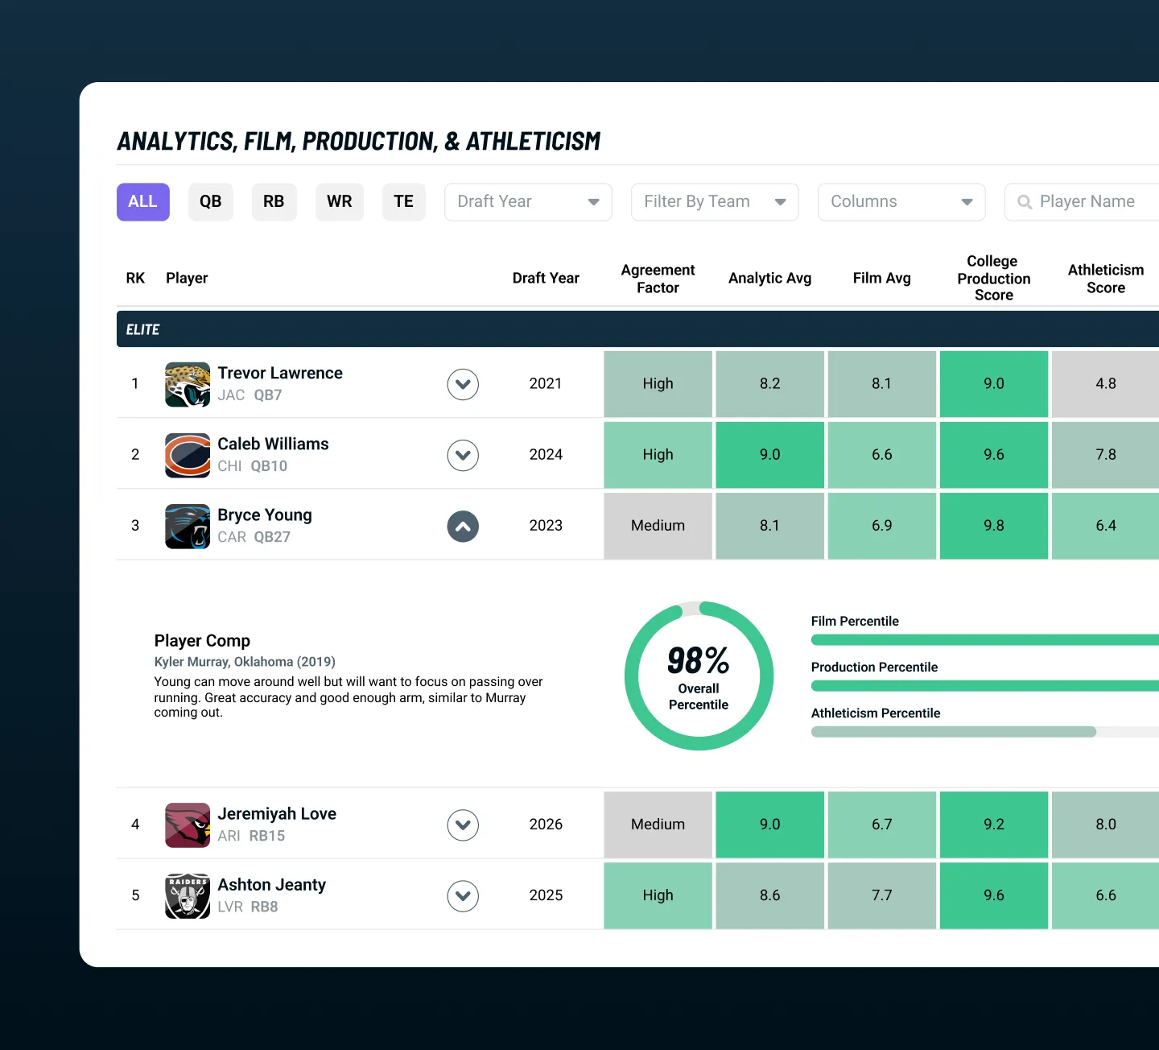Click the Cardinals logo beside Jeremiyah Love
The width and height of the screenshot is (1159, 1050).
(x=188, y=825)
